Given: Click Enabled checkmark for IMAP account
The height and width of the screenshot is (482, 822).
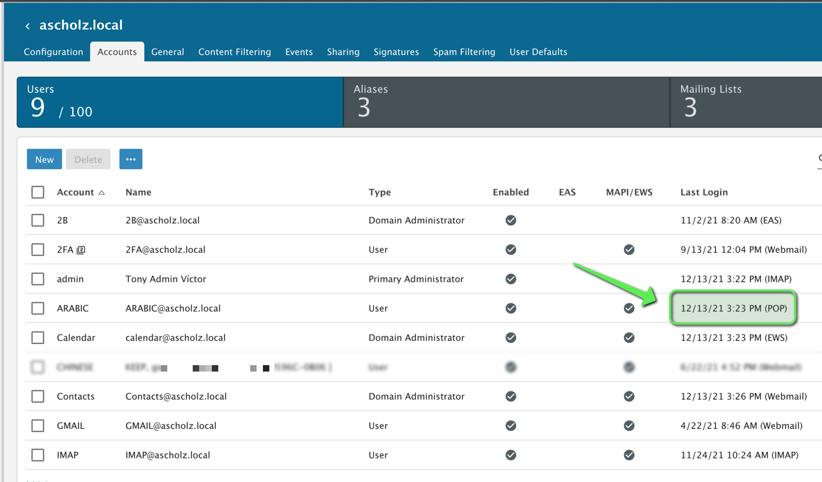Looking at the screenshot, I should pos(511,455).
